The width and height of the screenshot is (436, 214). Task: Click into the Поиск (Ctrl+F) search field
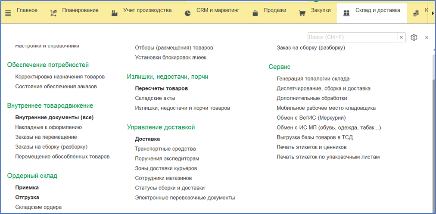[x=352, y=37]
